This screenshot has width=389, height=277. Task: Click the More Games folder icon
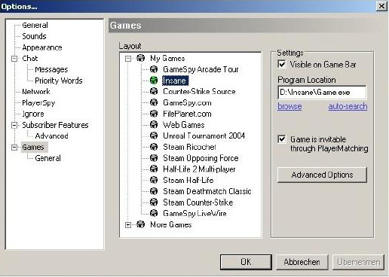[141, 224]
